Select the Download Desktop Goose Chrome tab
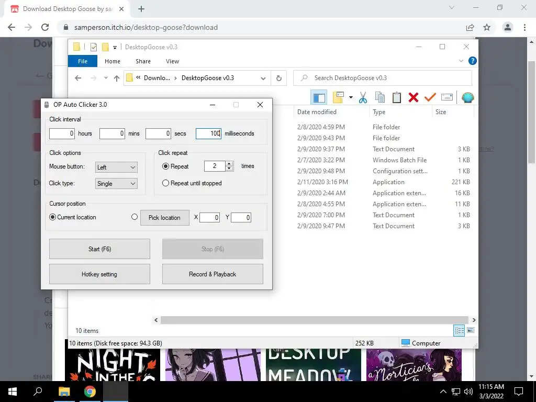 pos(67,9)
